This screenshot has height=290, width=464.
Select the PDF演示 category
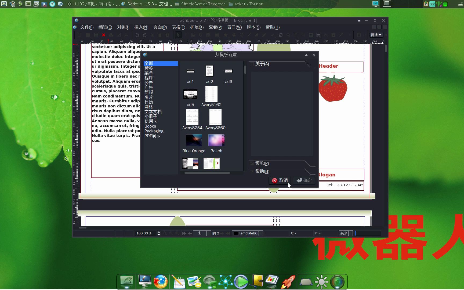click(x=161, y=136)
